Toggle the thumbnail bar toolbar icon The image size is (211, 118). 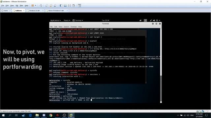(65, 6)
